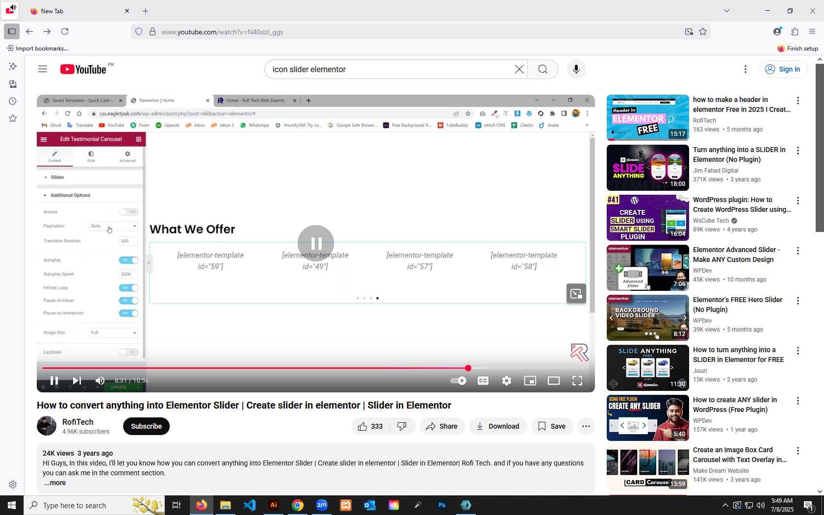Go back to the previous page
This screenshot has height=515, width=824.
click(29, 31)
